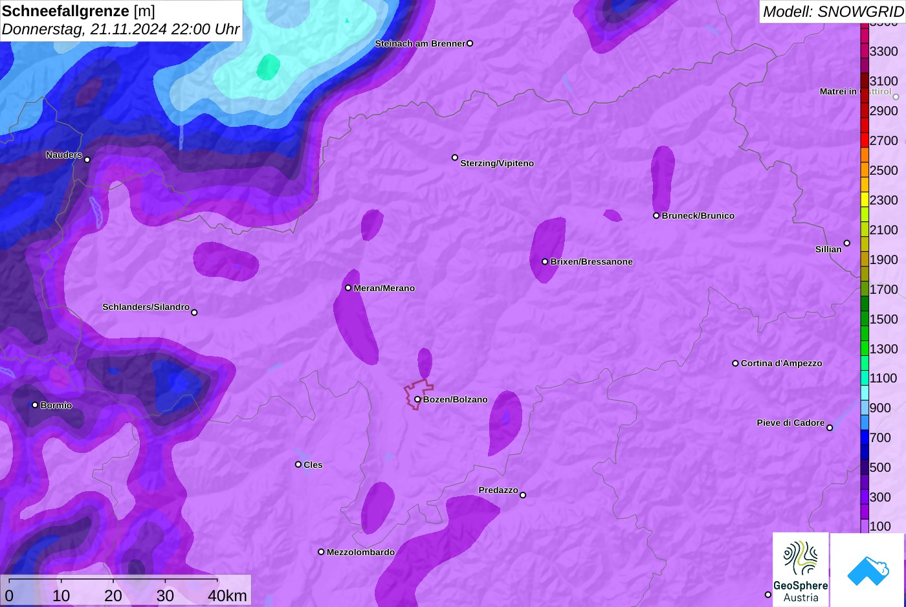Click the yellow legend color at 2300
The height and width of the screenshot is (607, 906).
pos(865,199)
